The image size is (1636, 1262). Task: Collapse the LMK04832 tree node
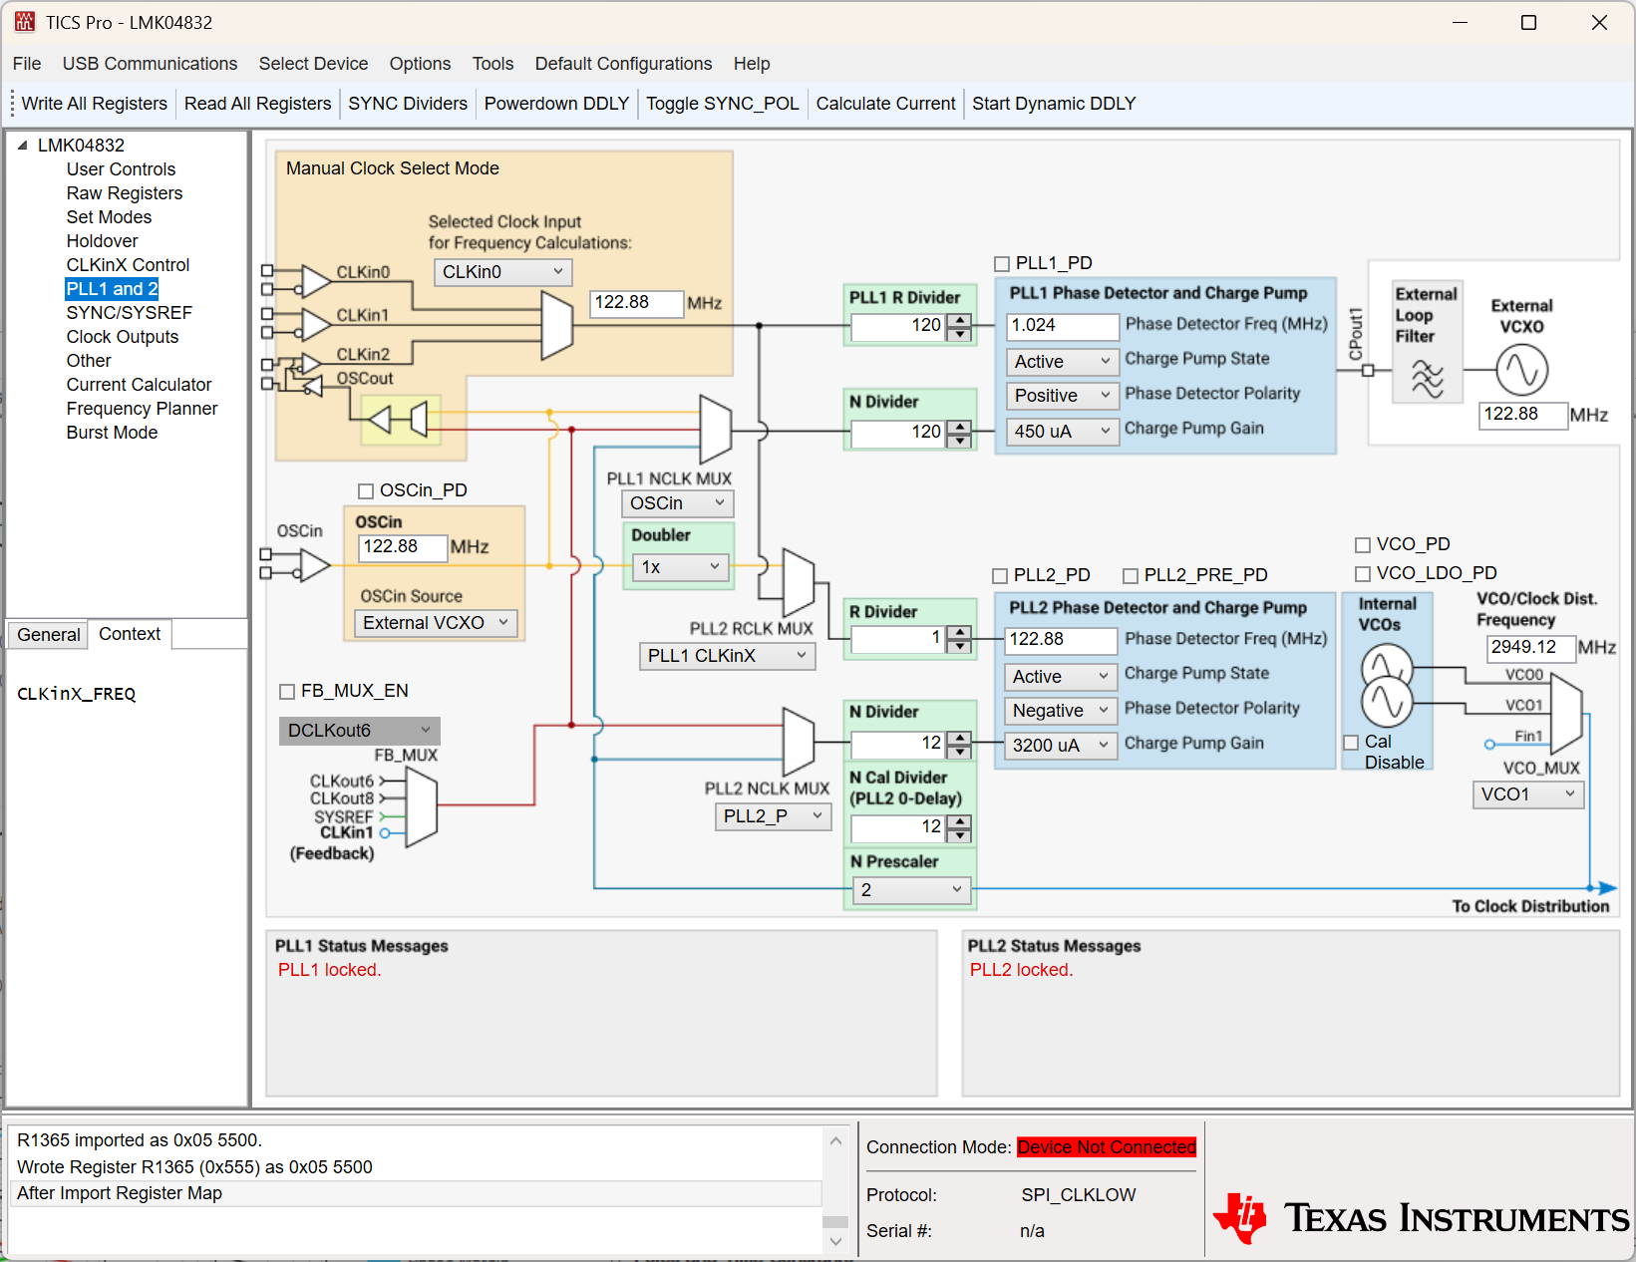pos(22,146)
